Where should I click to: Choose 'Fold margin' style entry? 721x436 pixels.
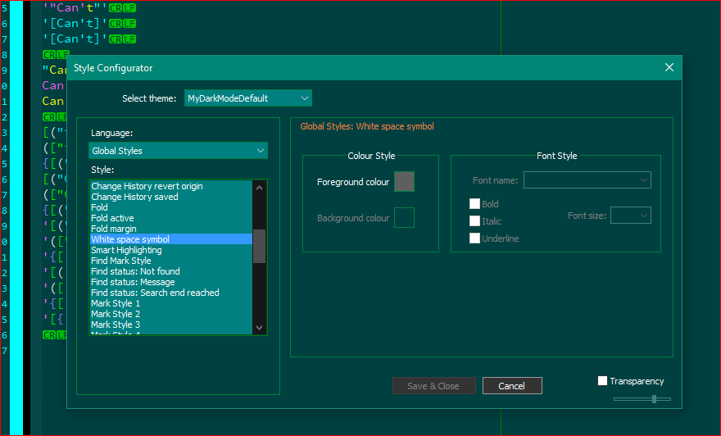[x=114, y=229]
